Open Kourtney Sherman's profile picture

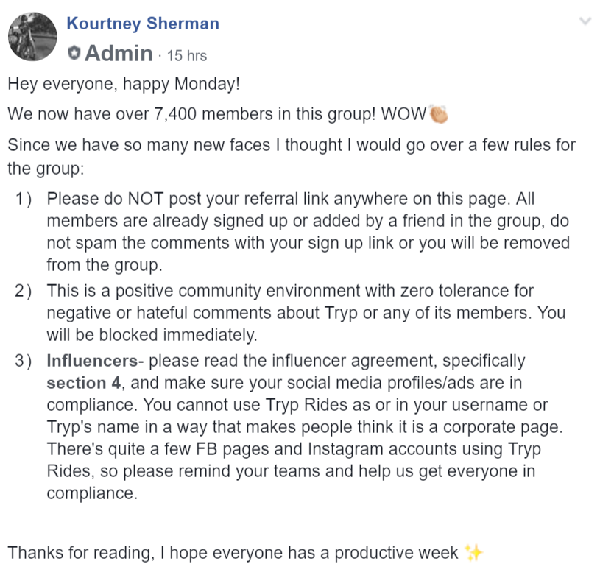pos(32,36)
